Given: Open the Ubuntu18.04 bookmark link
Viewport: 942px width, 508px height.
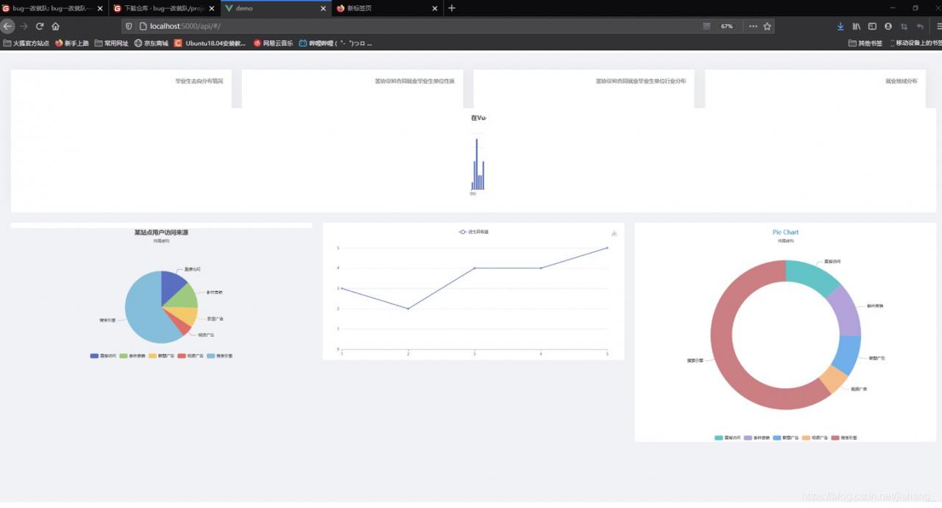Looking at the screenshot, I should pyautogui.click(x=210, y=43).
